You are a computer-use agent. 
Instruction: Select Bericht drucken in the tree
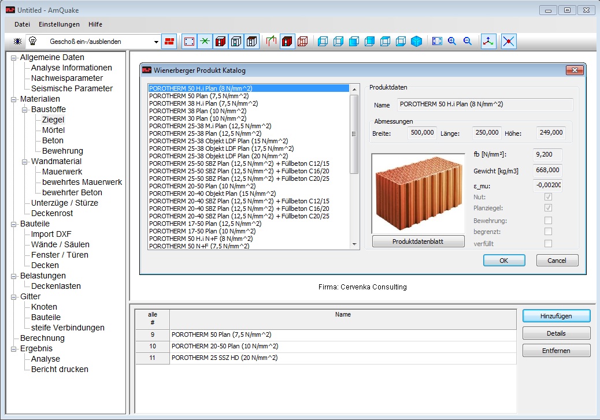[60, 369]
